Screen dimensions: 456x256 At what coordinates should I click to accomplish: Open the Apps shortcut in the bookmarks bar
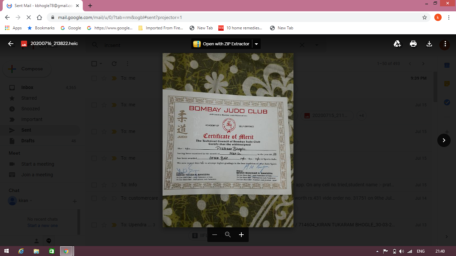point(13,28)
